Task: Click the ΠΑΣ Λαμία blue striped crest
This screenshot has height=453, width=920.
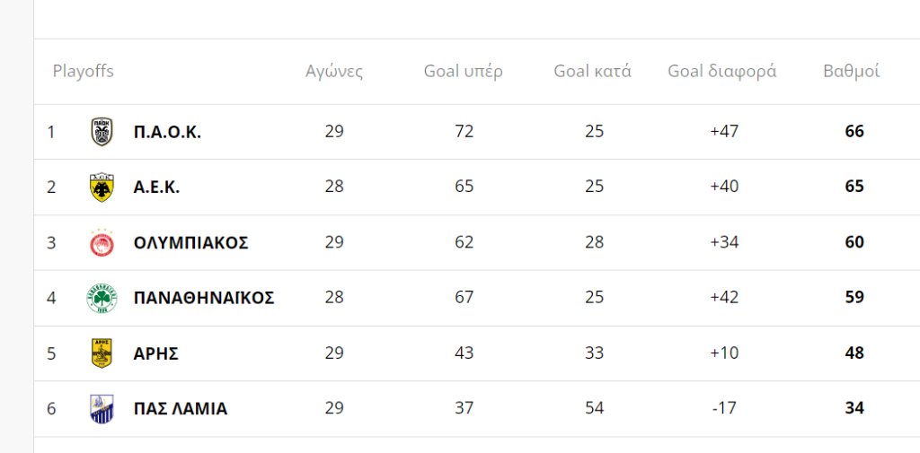Action: coord(102,409)
